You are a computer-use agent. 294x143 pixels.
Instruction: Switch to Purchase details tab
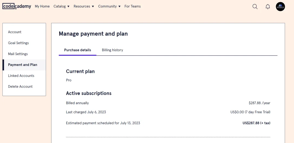pyautogui.click(x=78, y=50)
